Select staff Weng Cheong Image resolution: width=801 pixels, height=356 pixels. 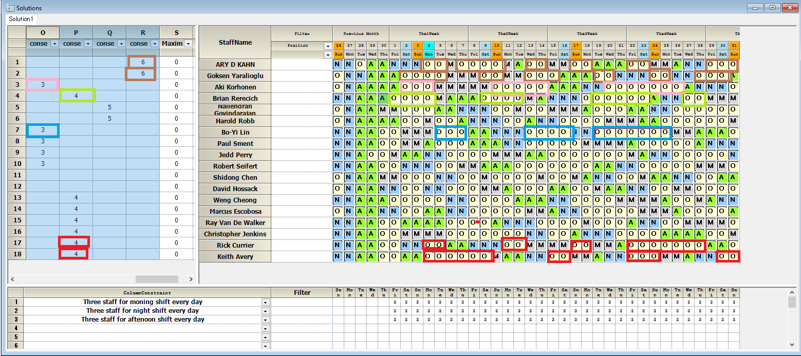(x=235, y=200)
